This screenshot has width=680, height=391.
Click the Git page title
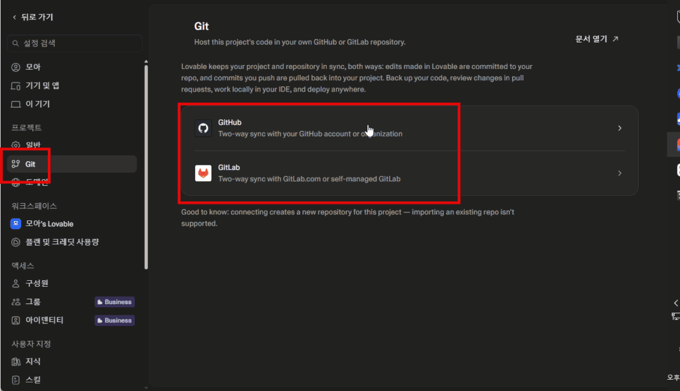(x=202, y=27)
